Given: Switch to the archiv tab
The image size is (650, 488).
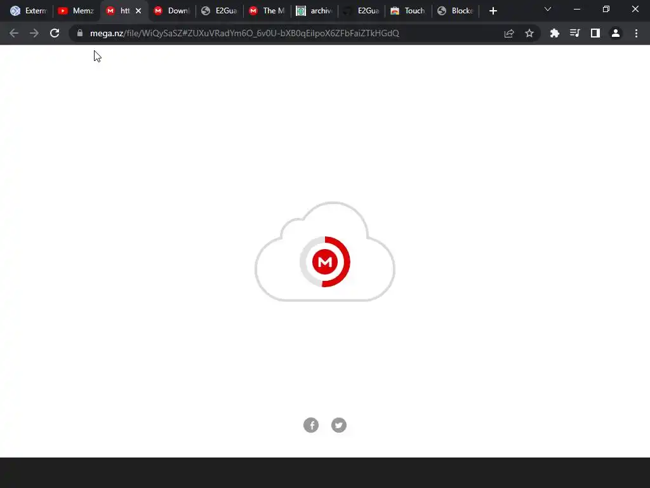Looking at the screenshot, I should click(x=315, y=11).
